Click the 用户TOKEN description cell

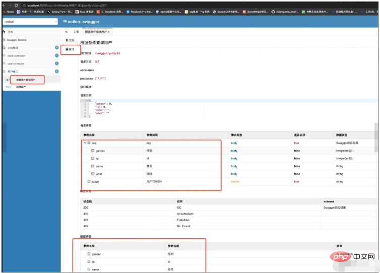point(154,182)
